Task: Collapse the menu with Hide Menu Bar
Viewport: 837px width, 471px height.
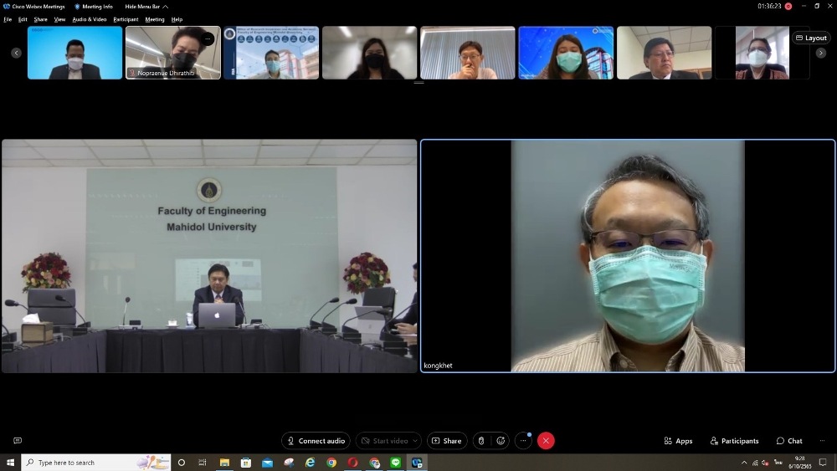Action: [146, 7]
